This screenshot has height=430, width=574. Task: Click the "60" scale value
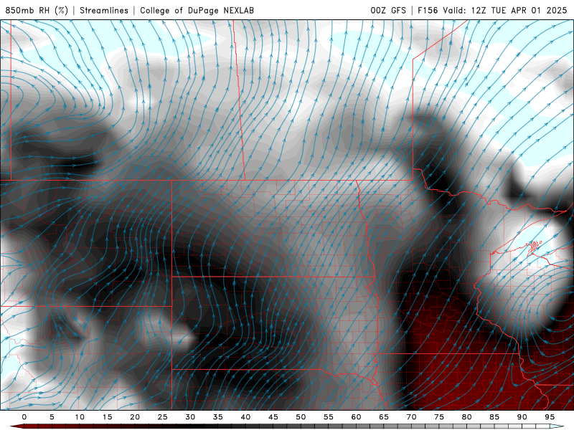[x=356, y=417]
